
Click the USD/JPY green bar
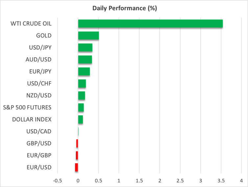coord(85,48)
